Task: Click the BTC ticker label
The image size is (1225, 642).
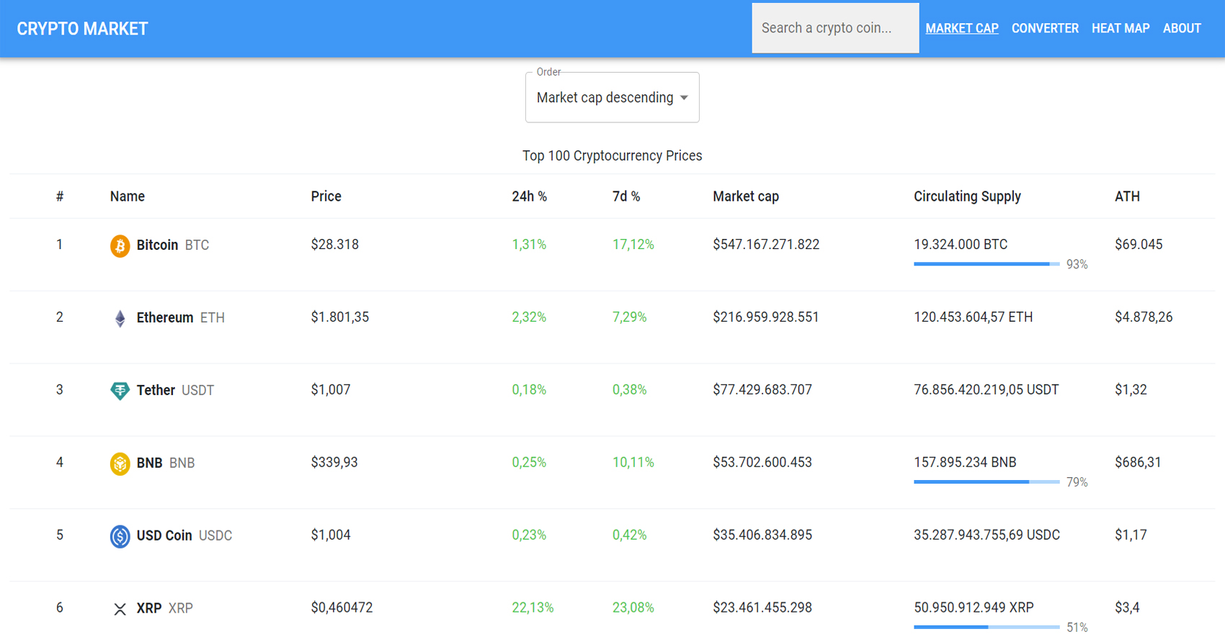Action: coord(197,245)
